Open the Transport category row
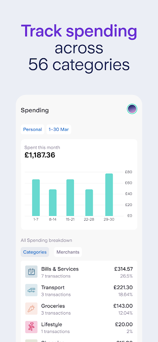This screenshot has width=158, height=342. tap(79, 291)
